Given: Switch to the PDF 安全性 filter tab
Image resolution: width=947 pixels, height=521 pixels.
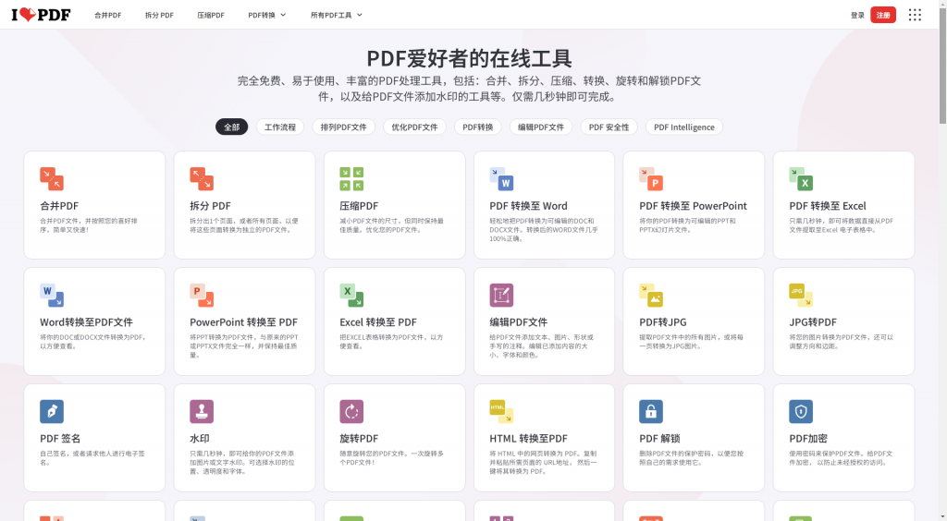Looking at the screenshot, I should [x=609, y=127].
